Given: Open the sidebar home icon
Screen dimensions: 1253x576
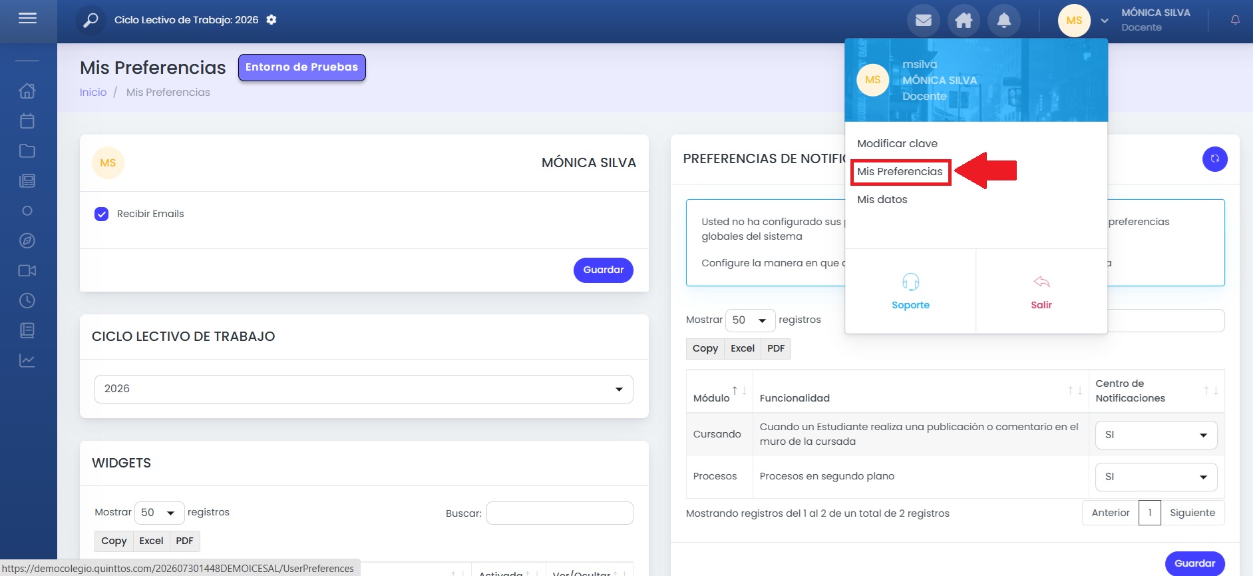Looking at the screenshot, I should [27, 91].
